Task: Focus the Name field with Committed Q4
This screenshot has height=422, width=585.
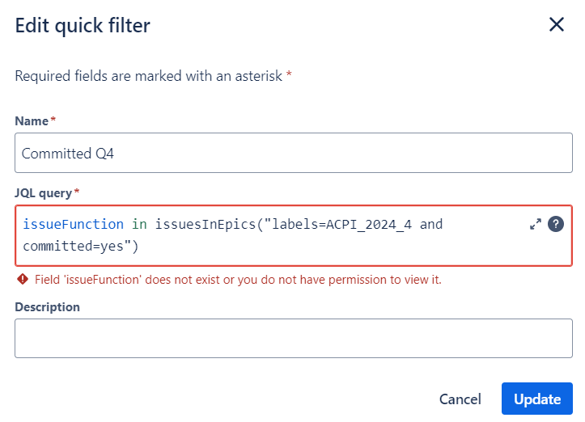Action: click(x=294, y=153)
